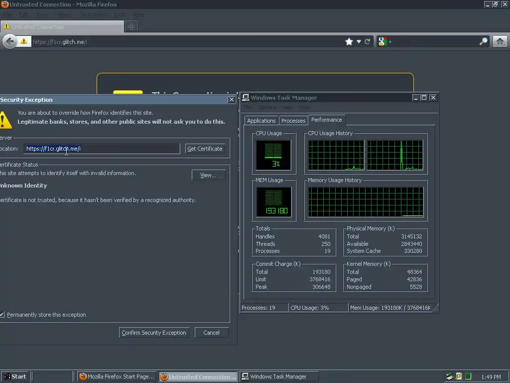Click the 1:49 PM clock
This screenshot has height=383, width=510.
coord(491,377)
